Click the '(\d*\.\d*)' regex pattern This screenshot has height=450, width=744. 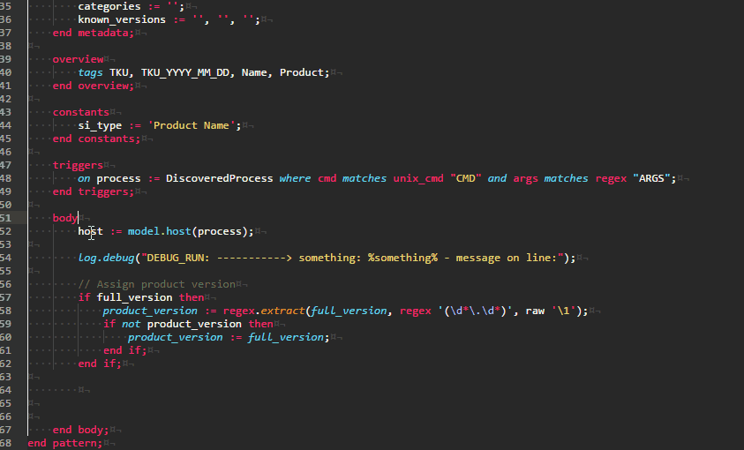click(x=476, y=311)
